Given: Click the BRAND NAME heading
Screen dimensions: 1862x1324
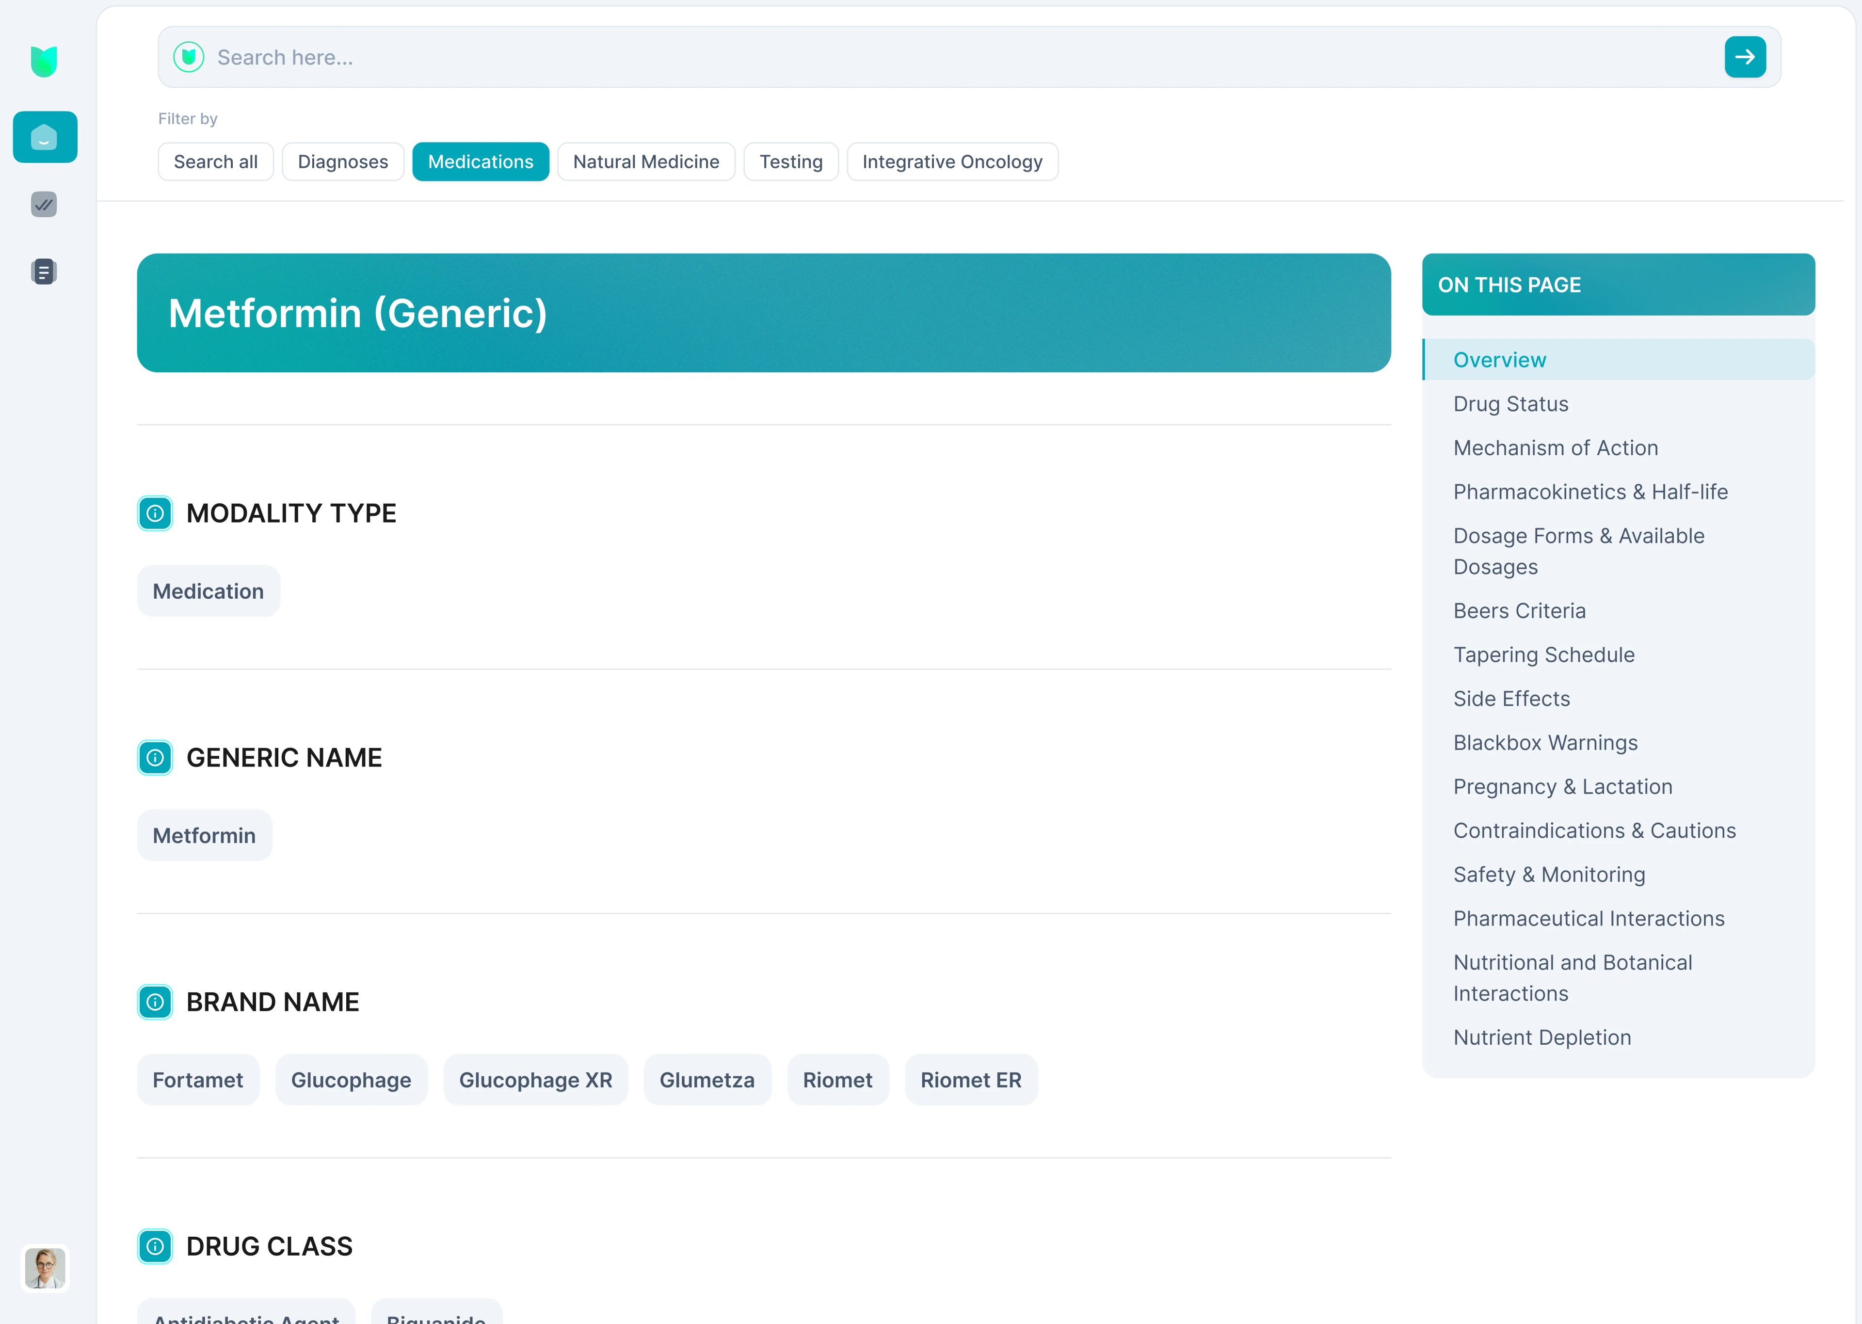Looking at the screenshot, I should click(x=273, y=1002).
